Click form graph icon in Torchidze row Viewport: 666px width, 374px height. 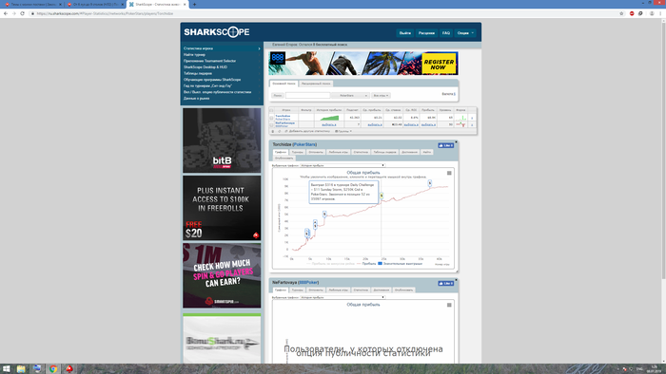(460, 118)
